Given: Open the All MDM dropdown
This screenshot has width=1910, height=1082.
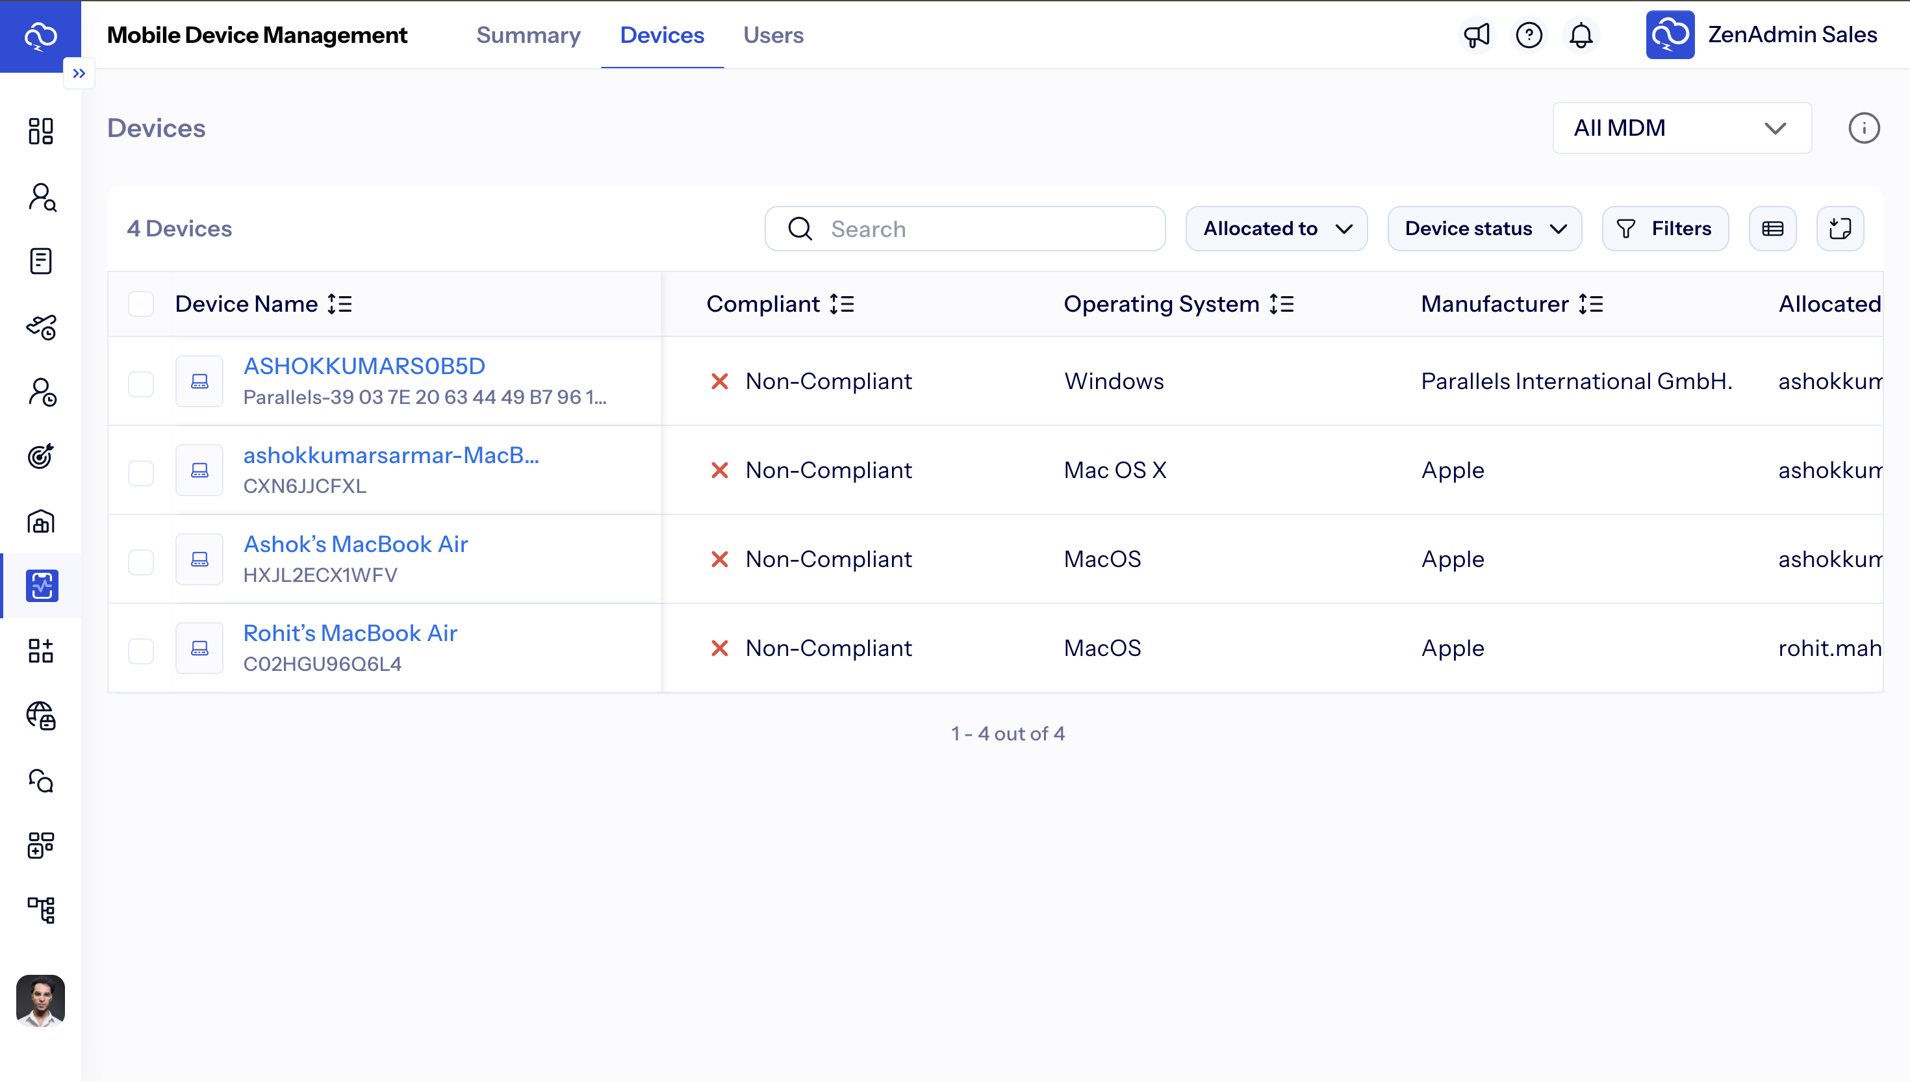Looking at the screenshot, I should 1681,129.
